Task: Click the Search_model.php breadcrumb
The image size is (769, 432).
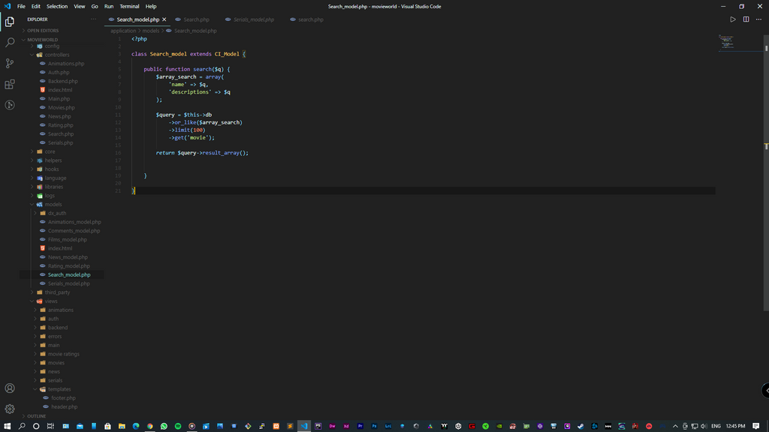Action: (x=195, y=31)
